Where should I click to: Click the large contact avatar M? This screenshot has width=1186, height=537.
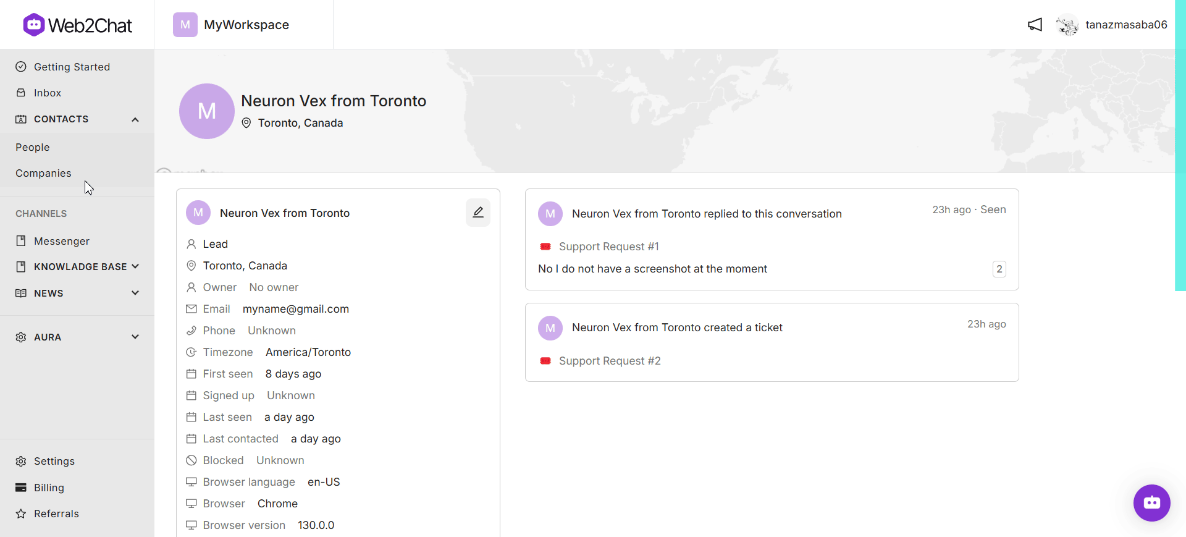point(207,111)
